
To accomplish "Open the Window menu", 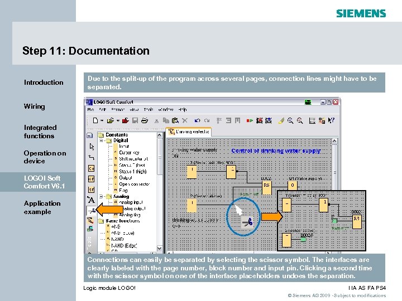I will tap(166, 110).
